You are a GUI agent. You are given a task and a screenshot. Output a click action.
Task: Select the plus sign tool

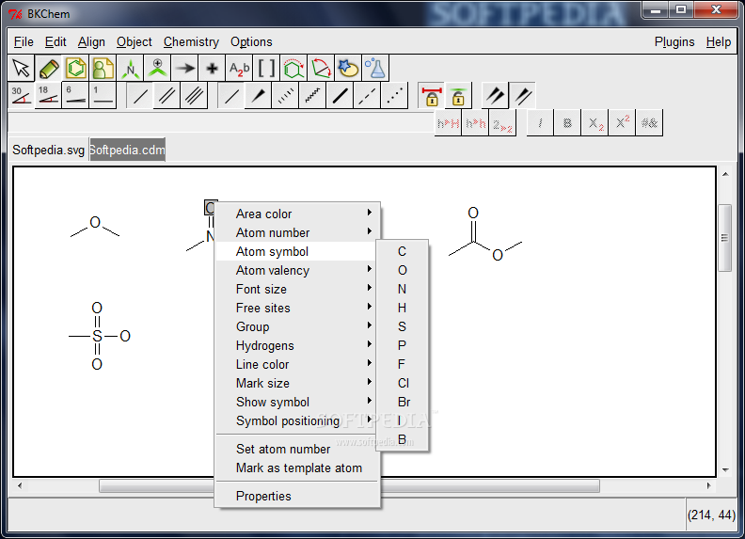point(212,69)
